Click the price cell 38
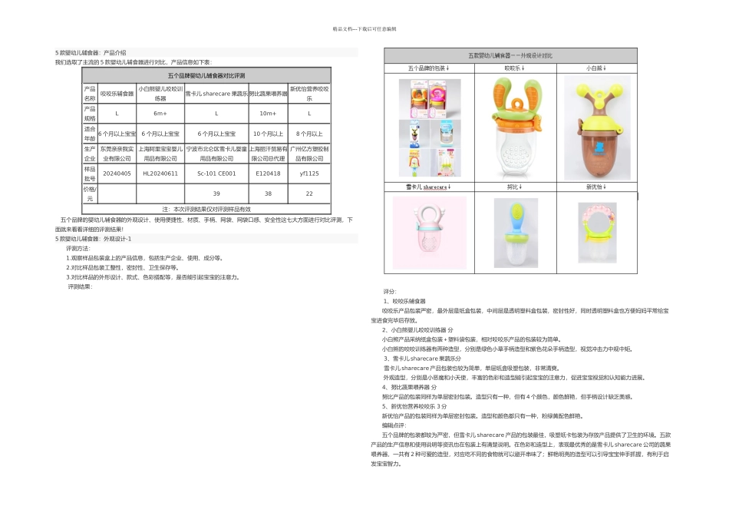 click(269, 193)
